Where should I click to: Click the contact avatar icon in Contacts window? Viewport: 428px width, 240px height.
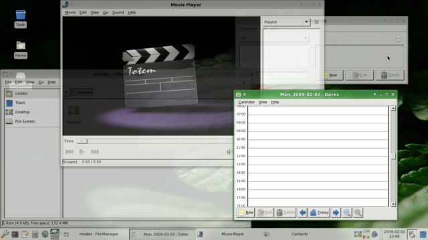point(398,38)
